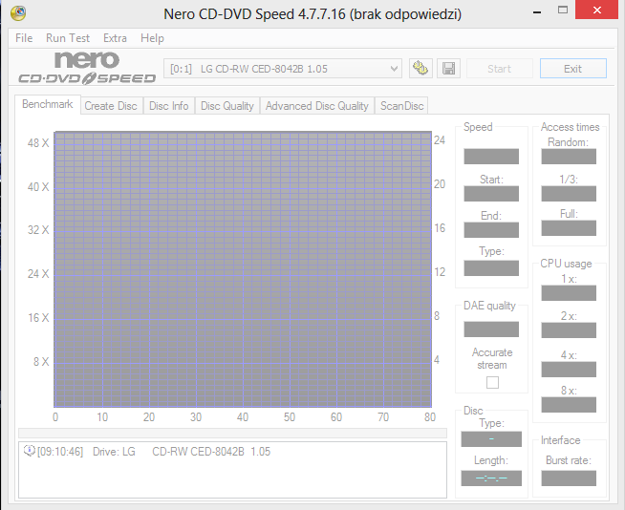Viewport: 625px width, 510px height.
Task: Click the log entry info icon
Action: click(29, 451)
